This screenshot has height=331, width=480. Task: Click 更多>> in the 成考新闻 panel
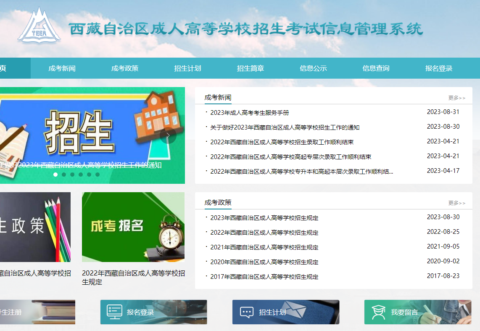(457, 98)
